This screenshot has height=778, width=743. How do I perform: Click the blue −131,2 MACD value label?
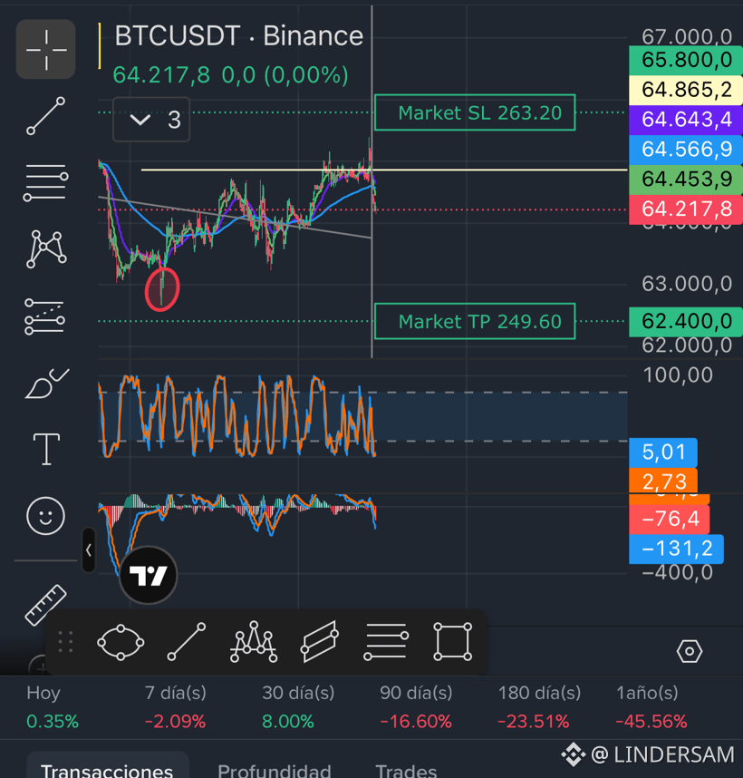[x=676, y=549]
